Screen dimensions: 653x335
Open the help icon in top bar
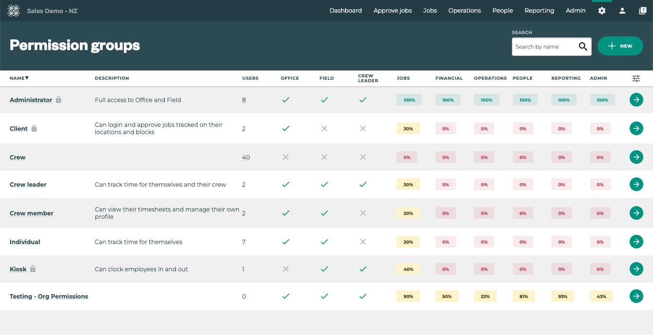pos(641,10)
